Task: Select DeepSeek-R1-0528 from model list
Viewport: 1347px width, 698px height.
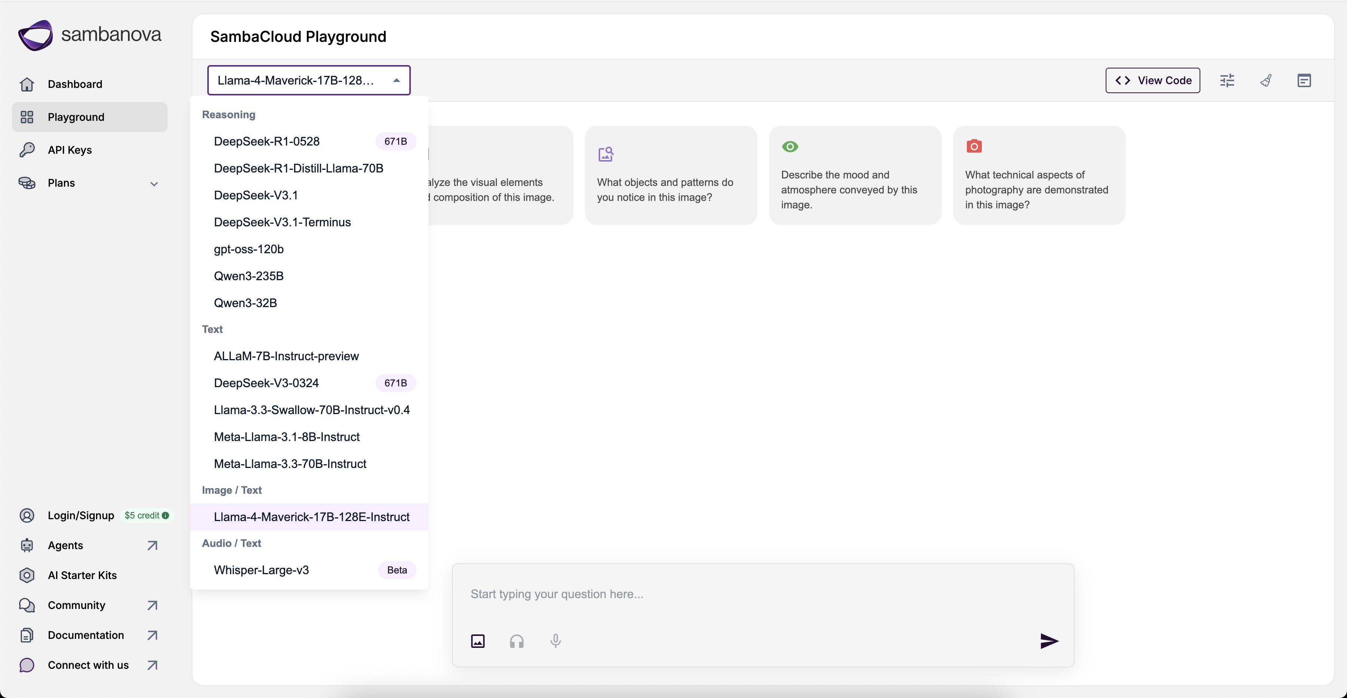Action: pos(267,141)
